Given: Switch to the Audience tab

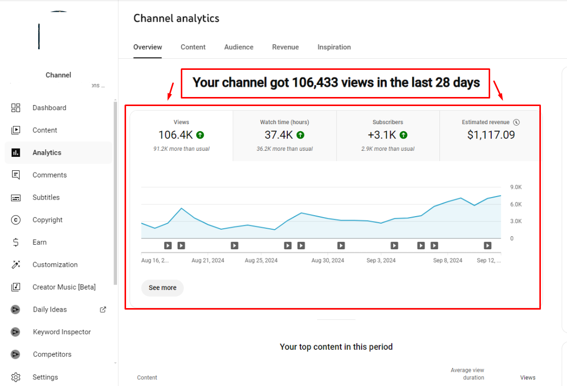Looking at the screenshot, I should click(x=239, y=47).
